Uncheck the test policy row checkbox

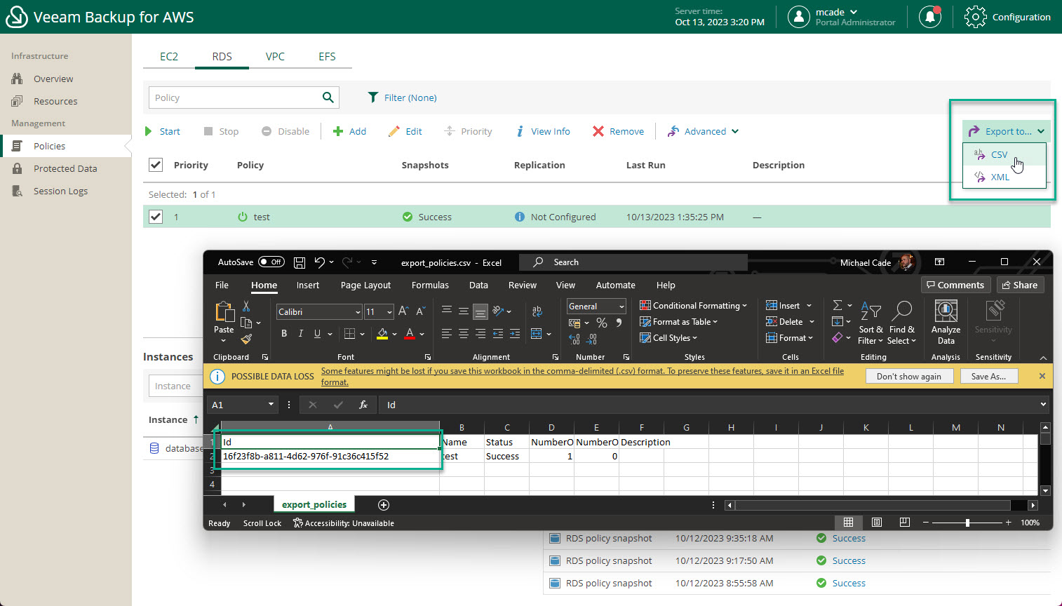point(156,217)
